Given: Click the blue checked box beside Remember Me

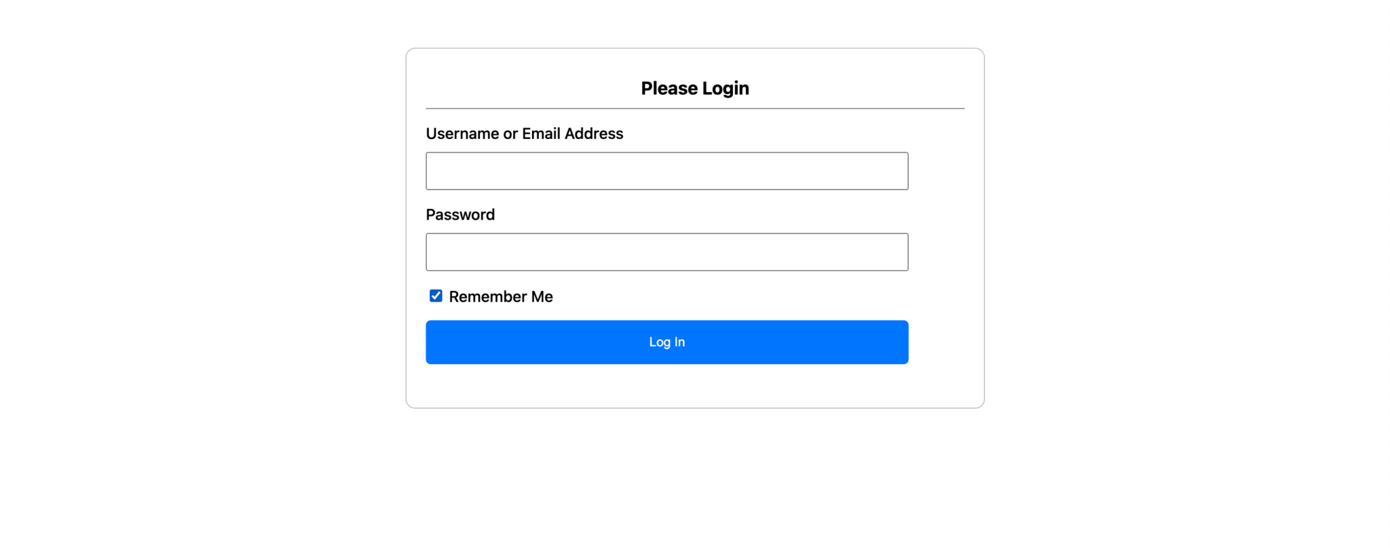Looking at the screenshot, I should [436, 296].
